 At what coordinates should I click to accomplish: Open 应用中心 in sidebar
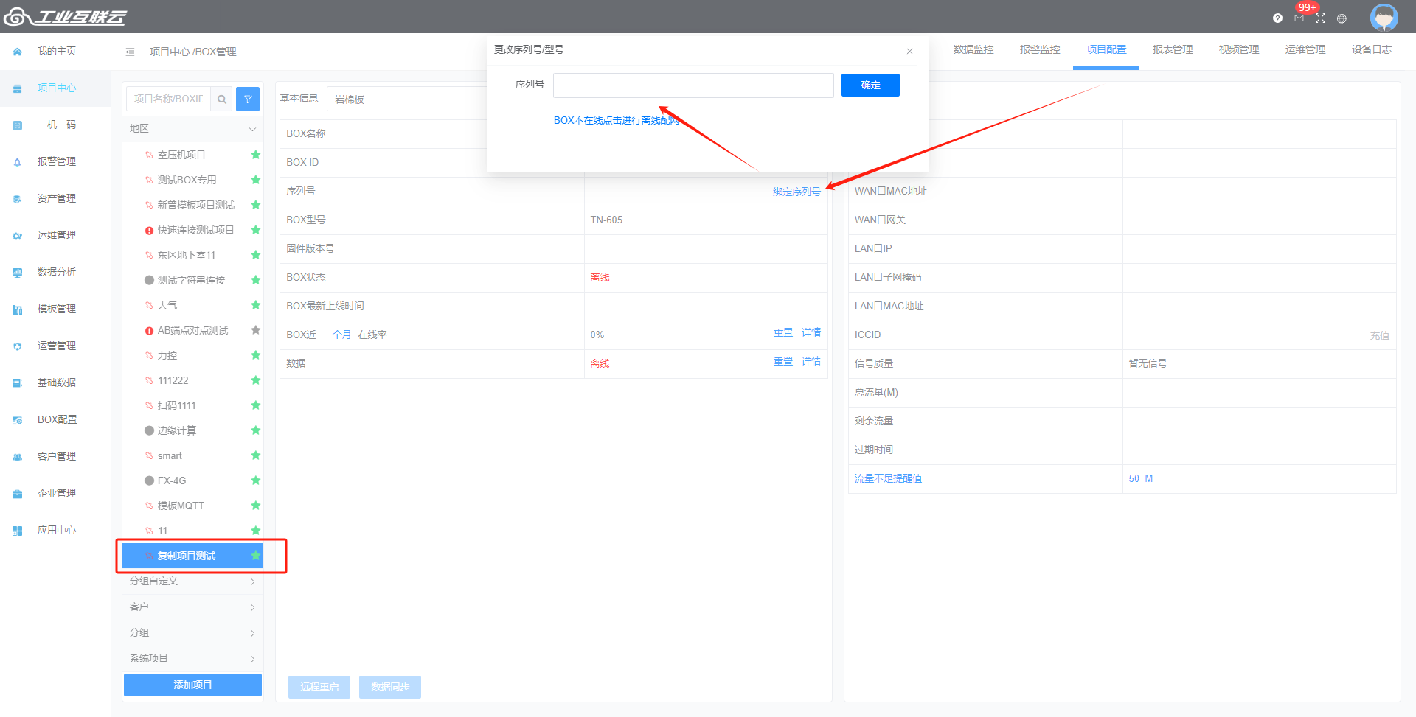click(x=55, y=530)
